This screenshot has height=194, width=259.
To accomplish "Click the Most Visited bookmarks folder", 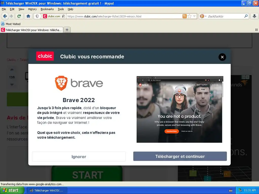I will point(11,24).
